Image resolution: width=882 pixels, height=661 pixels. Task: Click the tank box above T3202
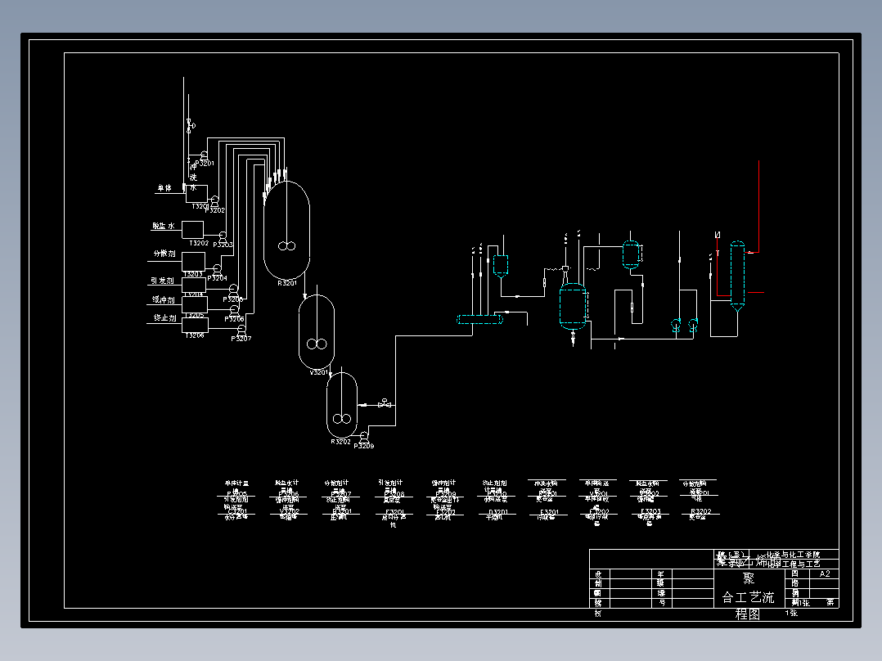click(x=192, y=230)
